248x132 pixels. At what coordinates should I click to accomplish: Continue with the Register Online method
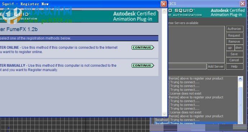tap(143, 47)
